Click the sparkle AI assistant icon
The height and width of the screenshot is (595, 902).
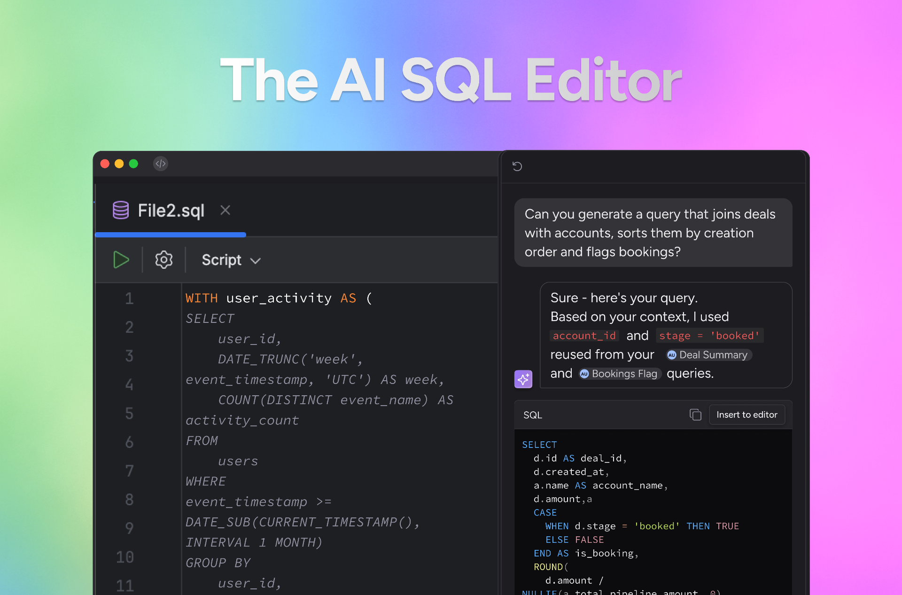[523, 379]
